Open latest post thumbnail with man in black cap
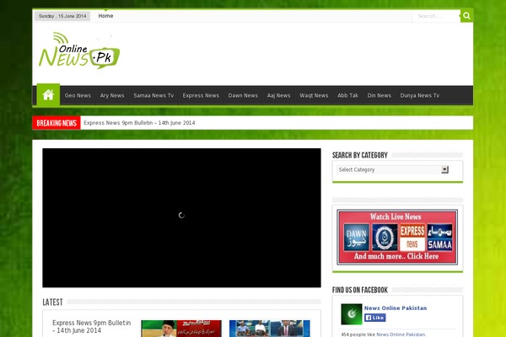Screen dimensions: 506x337 point(181,329)
